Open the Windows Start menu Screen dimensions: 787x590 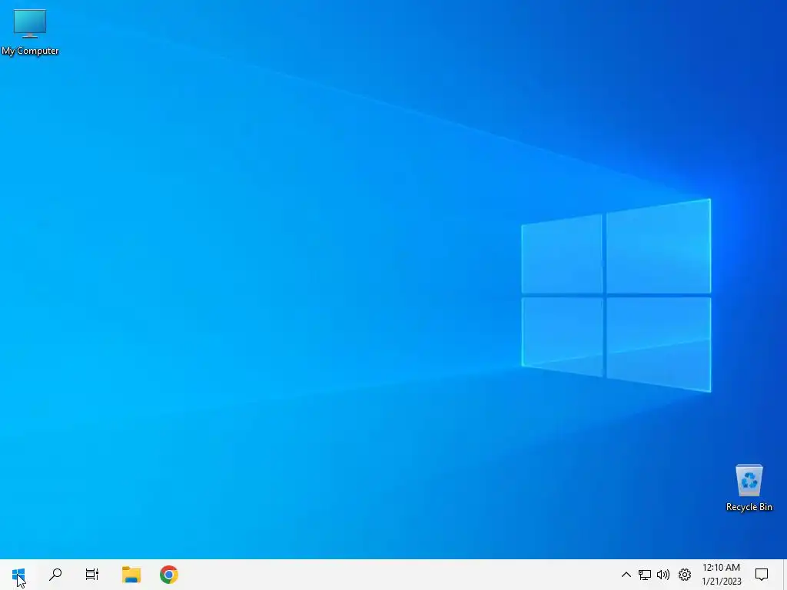tap(18, 575)
